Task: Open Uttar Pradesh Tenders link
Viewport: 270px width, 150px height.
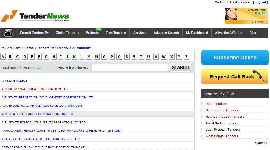Action: (222, 130)
